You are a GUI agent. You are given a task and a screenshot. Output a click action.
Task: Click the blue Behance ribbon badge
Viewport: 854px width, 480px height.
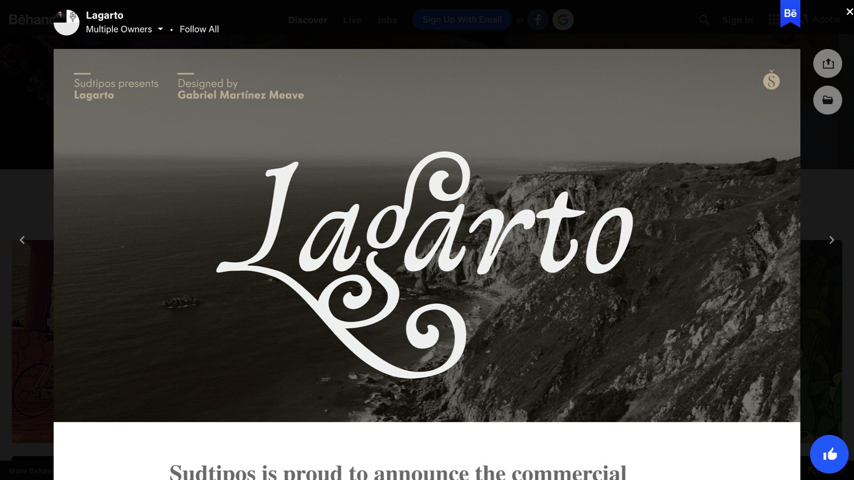[x=790, y=13]
